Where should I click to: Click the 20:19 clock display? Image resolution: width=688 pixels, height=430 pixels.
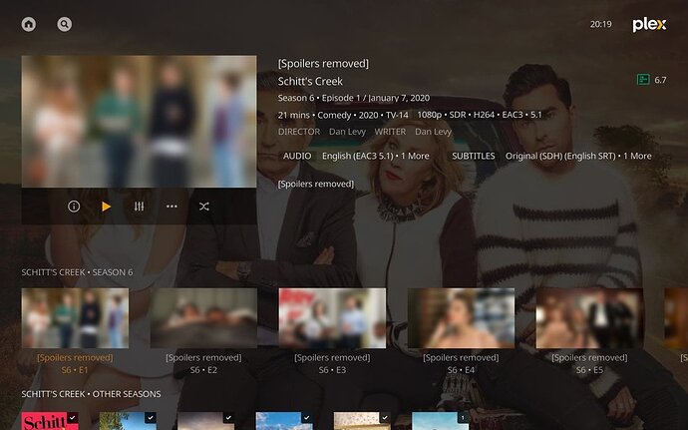click(x=600, y=24)
